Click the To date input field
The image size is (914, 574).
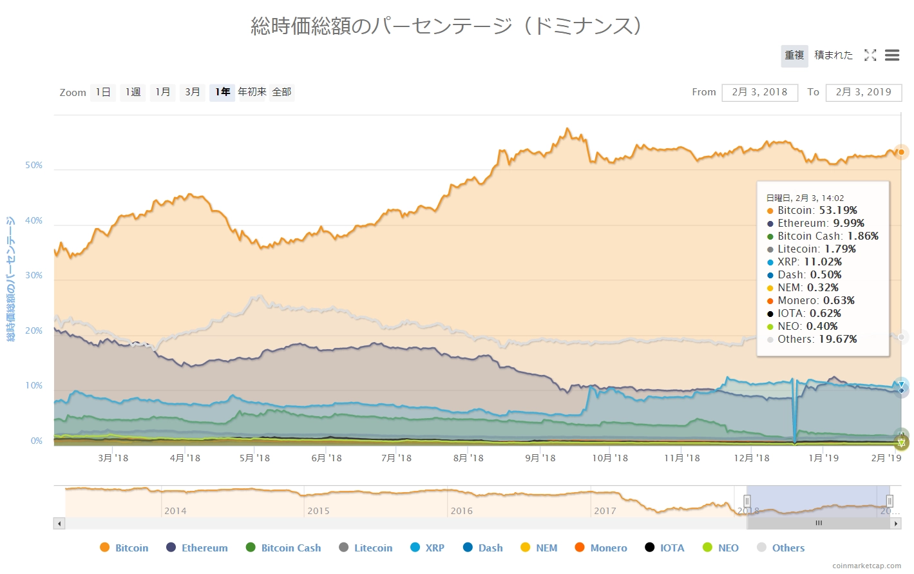click(x=863, y=92)
